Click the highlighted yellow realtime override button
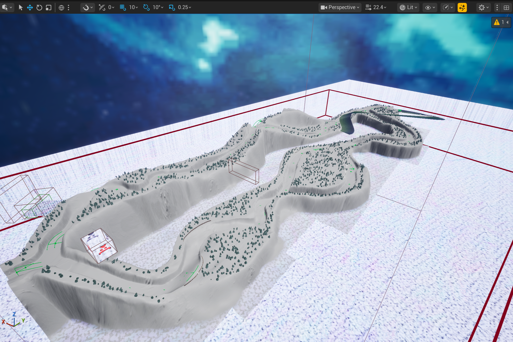This screenshot has width=513, height=342. pos(462,7)
